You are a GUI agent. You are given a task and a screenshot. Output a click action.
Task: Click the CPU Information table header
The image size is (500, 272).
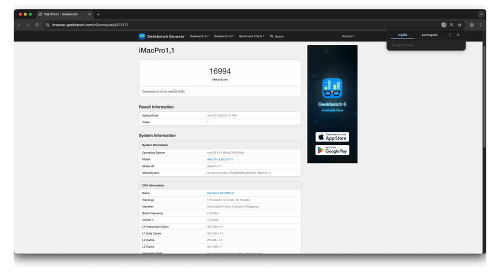click(220, 185)
